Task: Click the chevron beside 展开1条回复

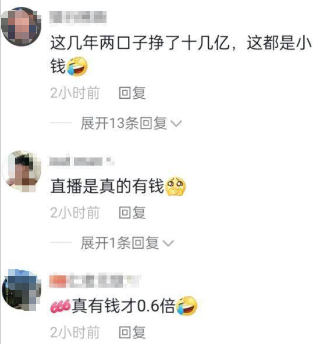Action: coord(168,243)
